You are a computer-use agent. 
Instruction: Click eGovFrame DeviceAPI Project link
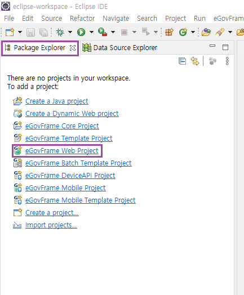click(70, 176)
